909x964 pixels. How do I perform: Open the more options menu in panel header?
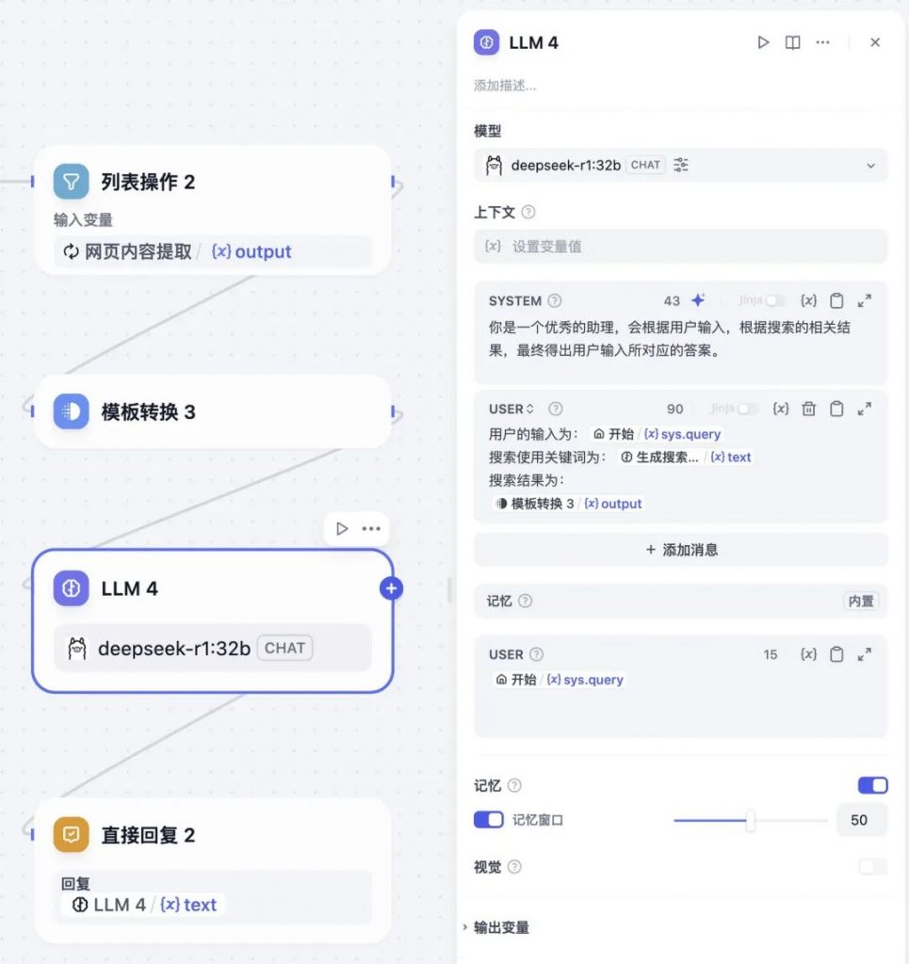click(823, 42)
